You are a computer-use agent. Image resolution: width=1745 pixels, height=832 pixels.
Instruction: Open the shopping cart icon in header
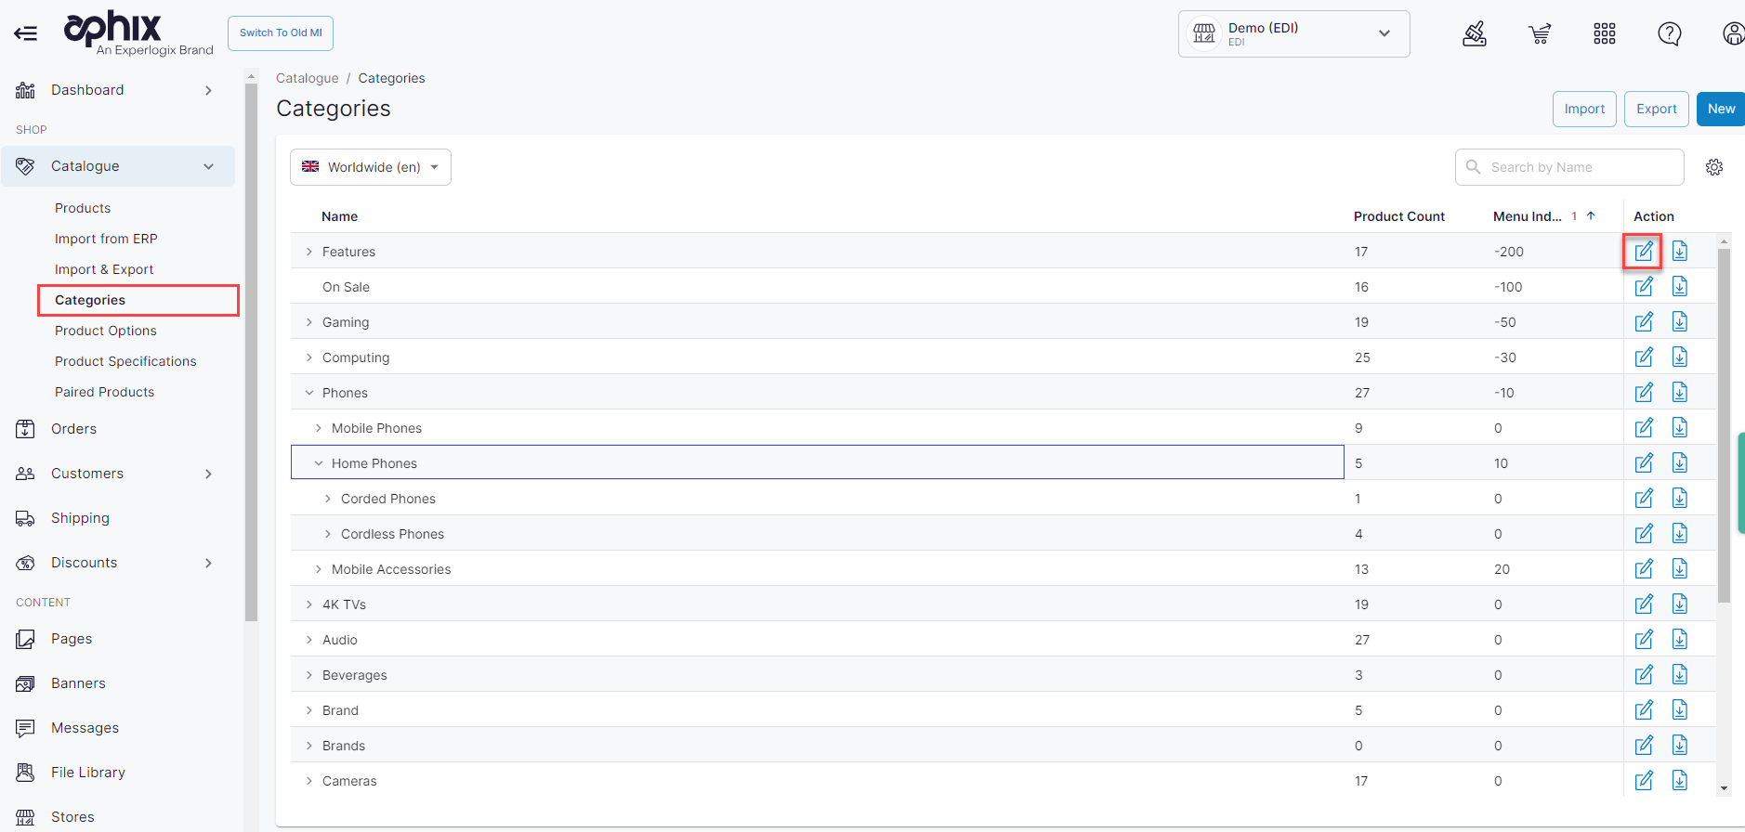click(1540, 34)
